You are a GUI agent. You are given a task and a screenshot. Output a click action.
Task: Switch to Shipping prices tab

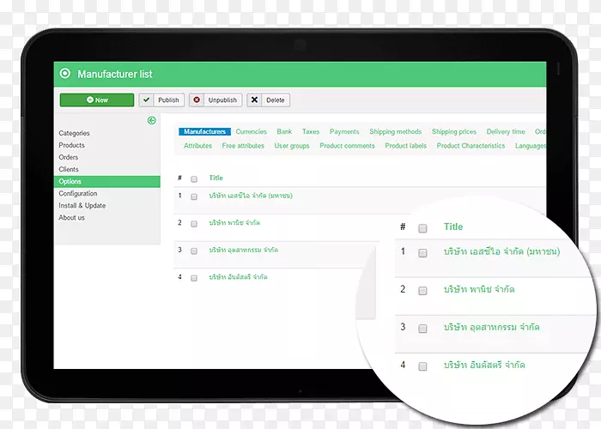[454, 131]
